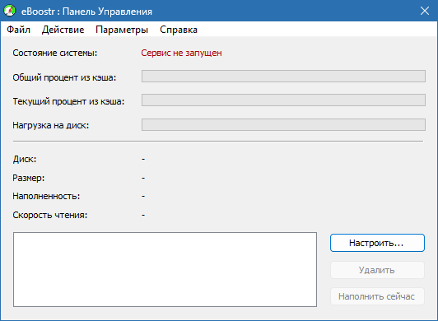
Task: Click the Настроить... button
Action: (377, 243)
